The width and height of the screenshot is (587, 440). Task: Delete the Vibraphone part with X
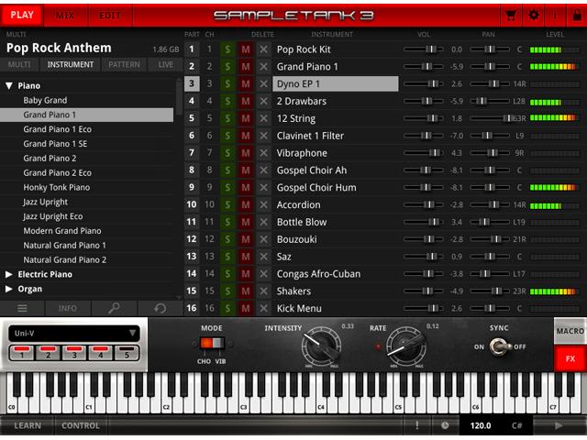pos(263,153)
